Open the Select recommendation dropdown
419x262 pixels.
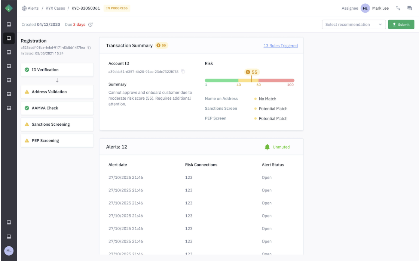(354, 25)
